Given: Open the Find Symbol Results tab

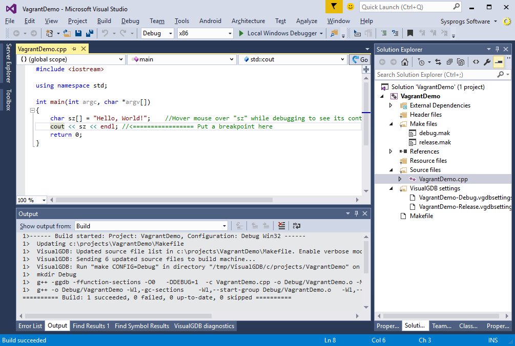Looking at the screenshot, I should 142,326.
